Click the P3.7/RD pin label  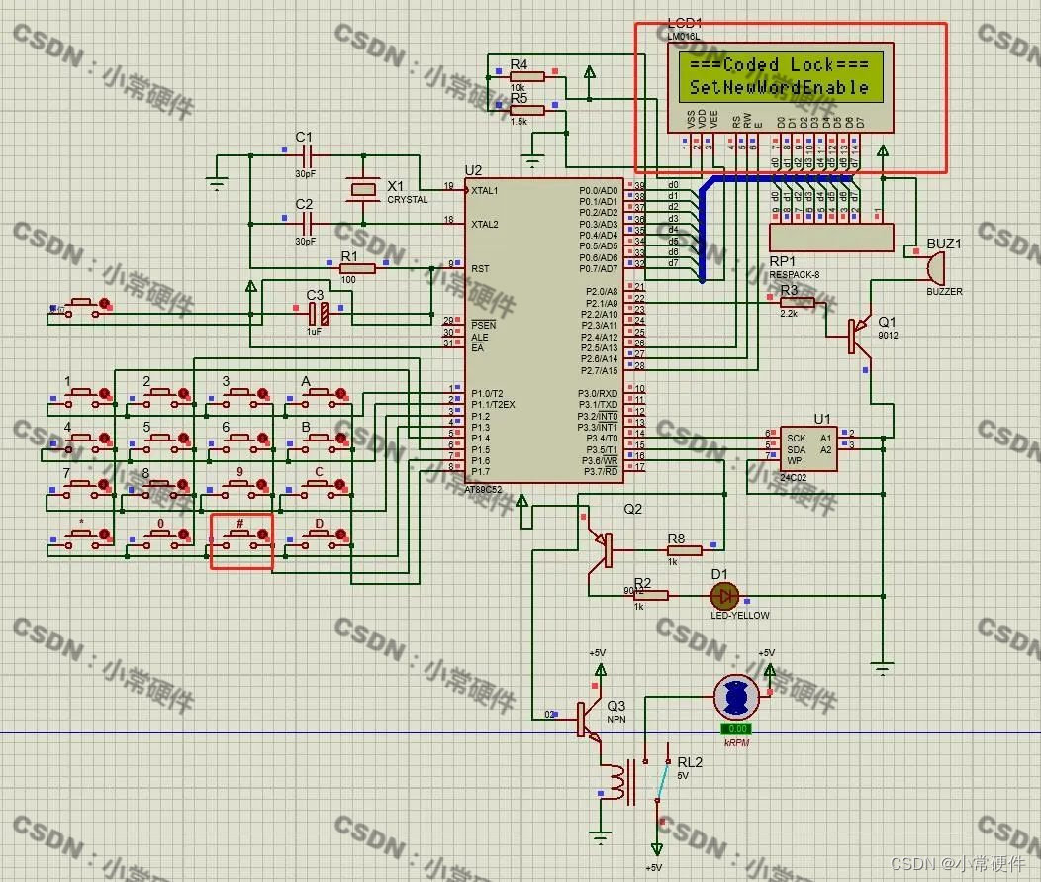click(601, 471)
